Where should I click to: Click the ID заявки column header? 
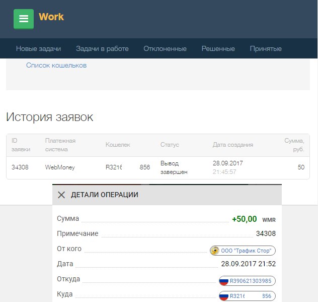[21, 145]
